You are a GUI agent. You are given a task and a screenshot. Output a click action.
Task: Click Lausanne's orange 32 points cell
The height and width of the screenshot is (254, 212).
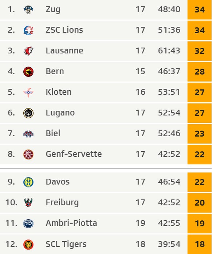[x=200, y=51]
